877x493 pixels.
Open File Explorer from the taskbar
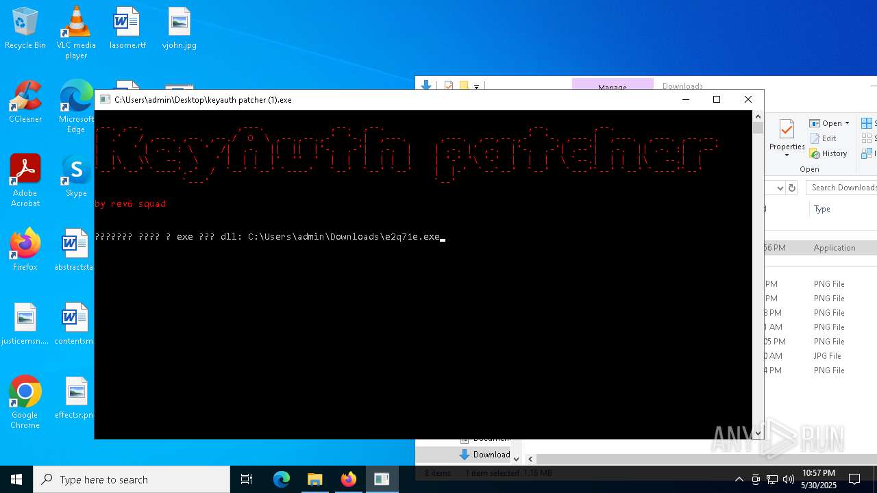(x=315, y=479)
